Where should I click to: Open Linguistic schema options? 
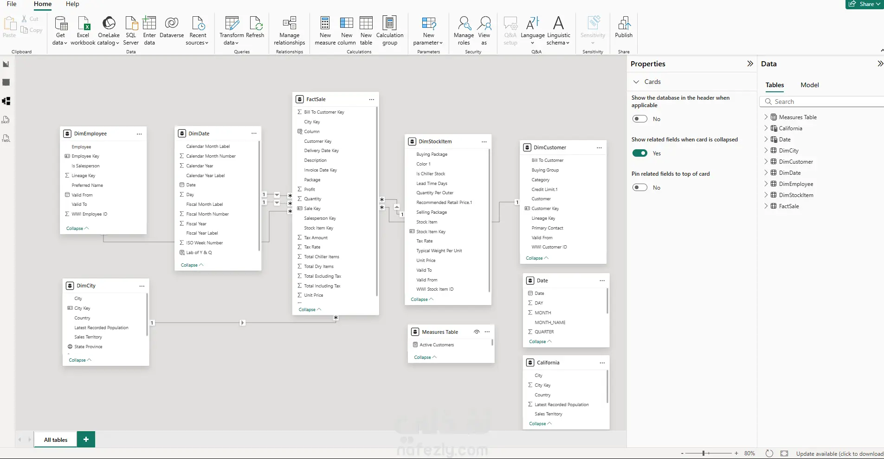(x=559, y=31)
